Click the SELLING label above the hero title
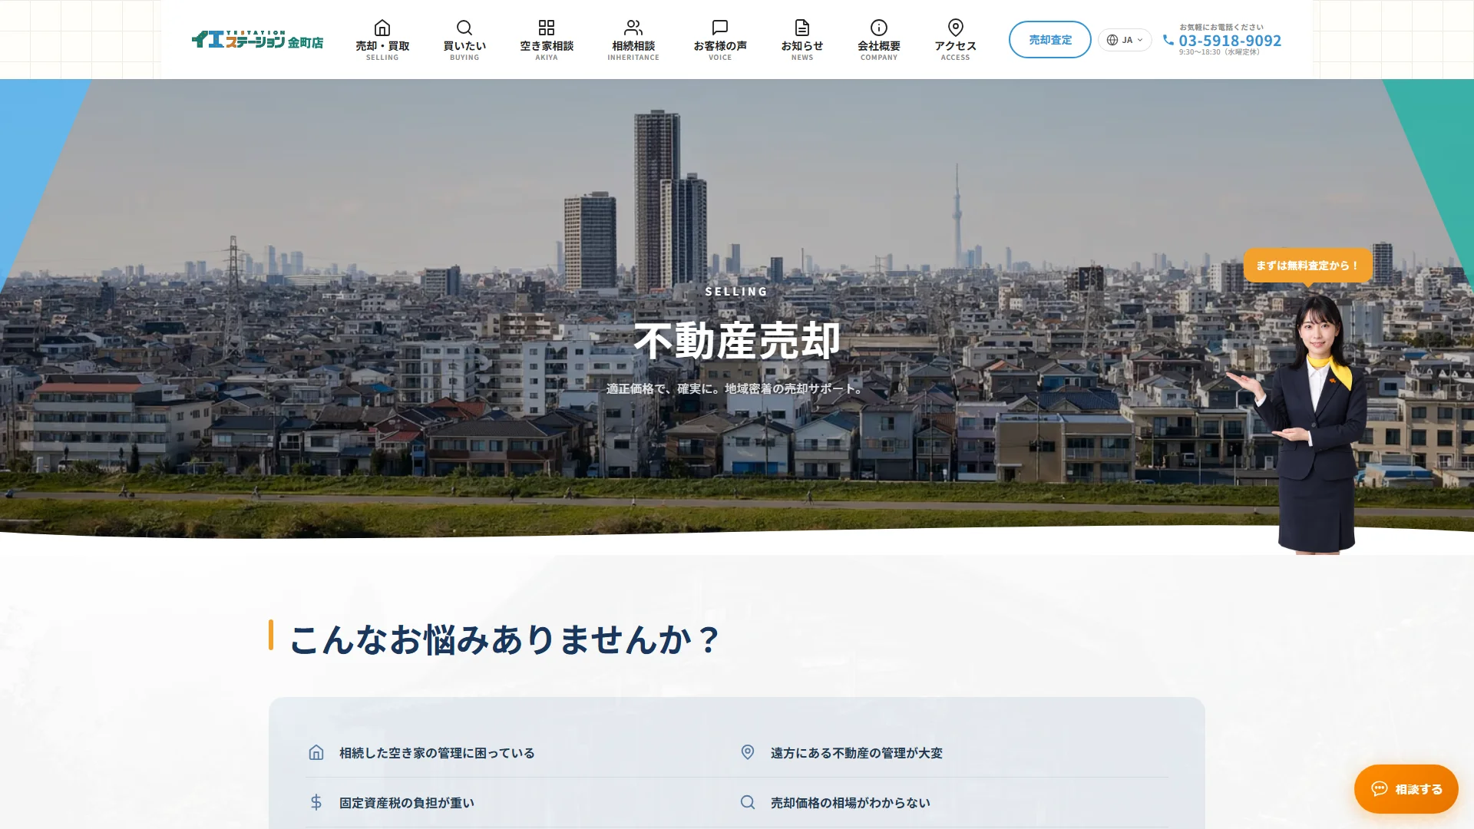 [x=736, y=292]
